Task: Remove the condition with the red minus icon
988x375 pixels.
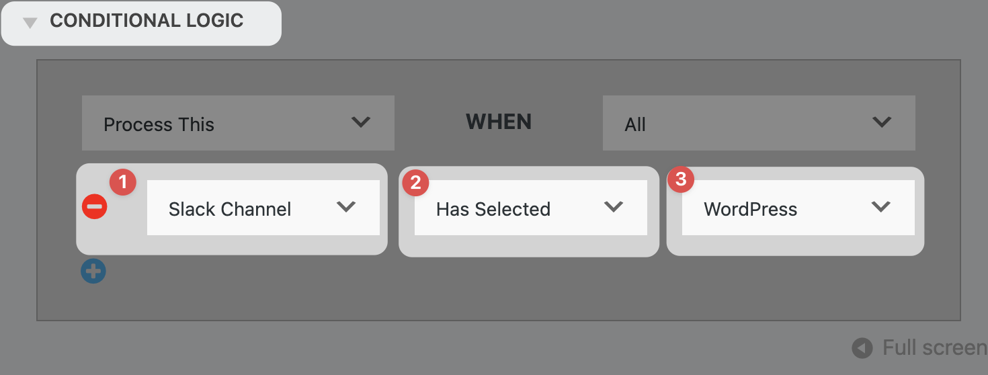Action: coord(94,207)
